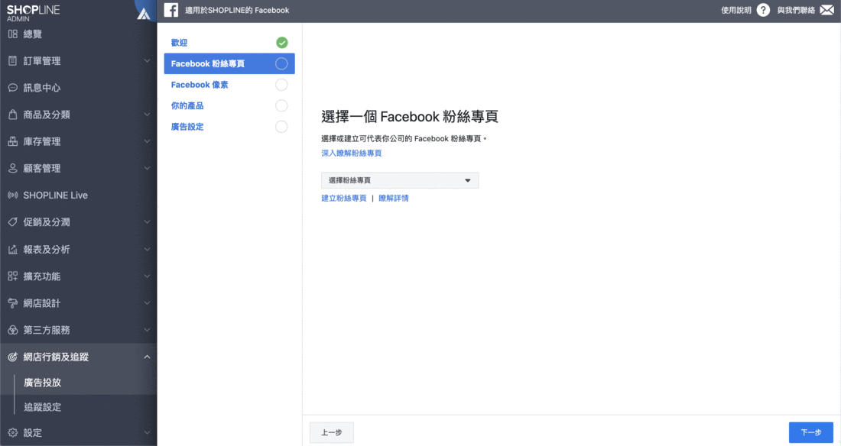The height and width of the screenshot is (446, 841).
Task: Select the 廣告設定 step circle
Action: click(281, 127)
